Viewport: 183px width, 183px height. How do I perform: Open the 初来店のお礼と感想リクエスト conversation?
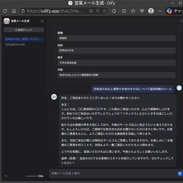point(24,39)
